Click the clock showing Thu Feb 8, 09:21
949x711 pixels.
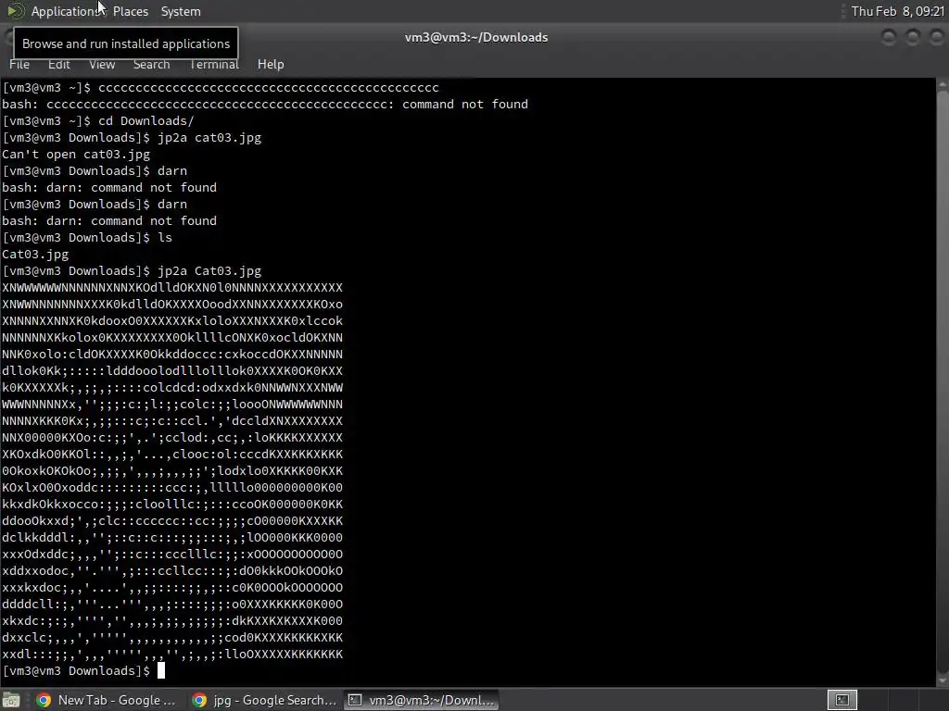click(x=897, y=11)
